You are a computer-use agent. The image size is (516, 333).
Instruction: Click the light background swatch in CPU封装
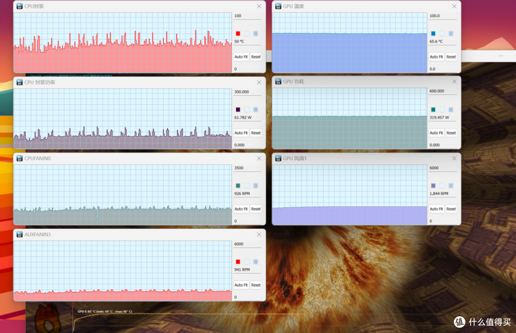click(247, 33)
